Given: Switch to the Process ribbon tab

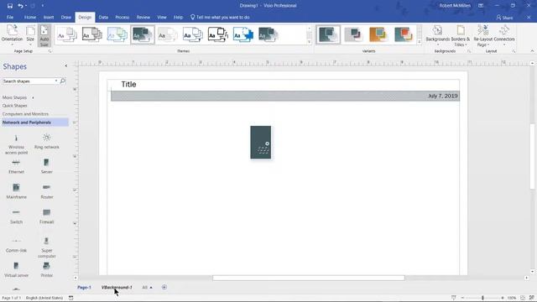Looking at the screenshot, I should pos(123,17).
